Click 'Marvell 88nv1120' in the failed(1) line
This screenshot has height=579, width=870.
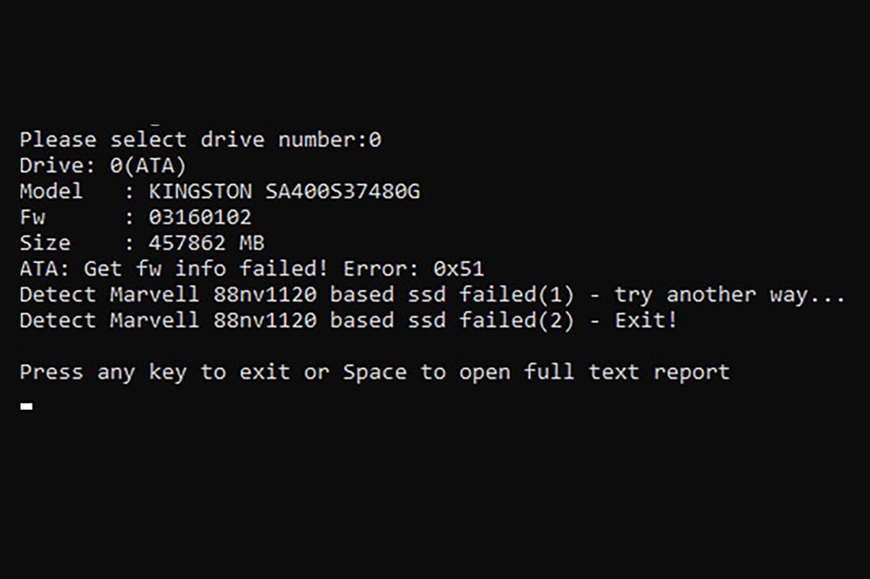pos(213,295)
